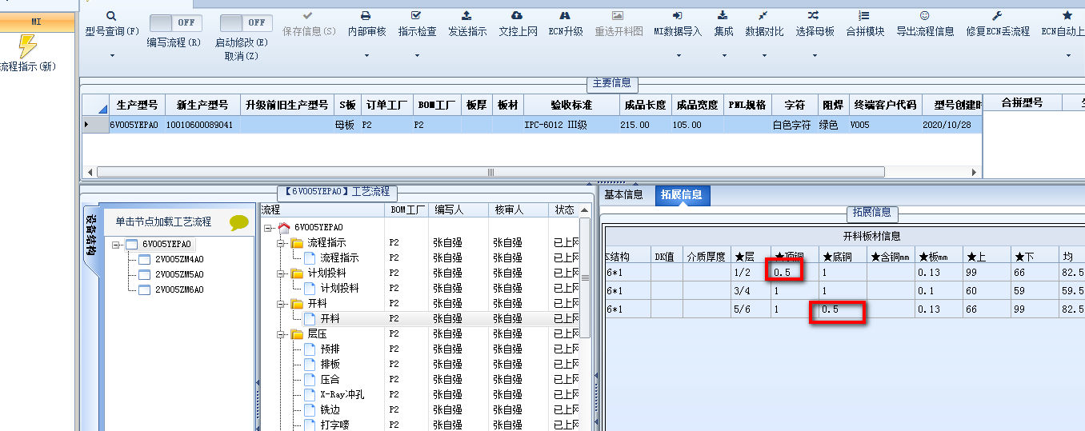This screenshot has width=1085, height=431.
Task: Click the 保存信息(S) checkmark icon
Action: (x=308, y=16)
